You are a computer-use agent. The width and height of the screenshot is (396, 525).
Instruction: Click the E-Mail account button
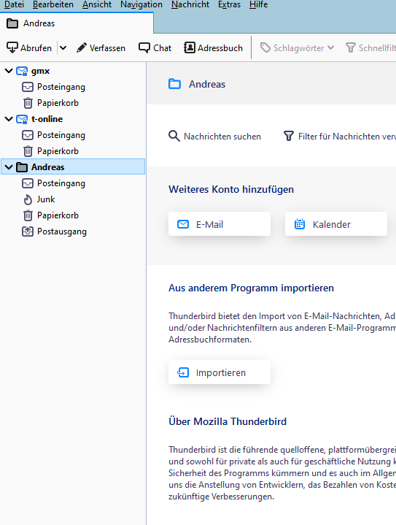tap(220, 224)
